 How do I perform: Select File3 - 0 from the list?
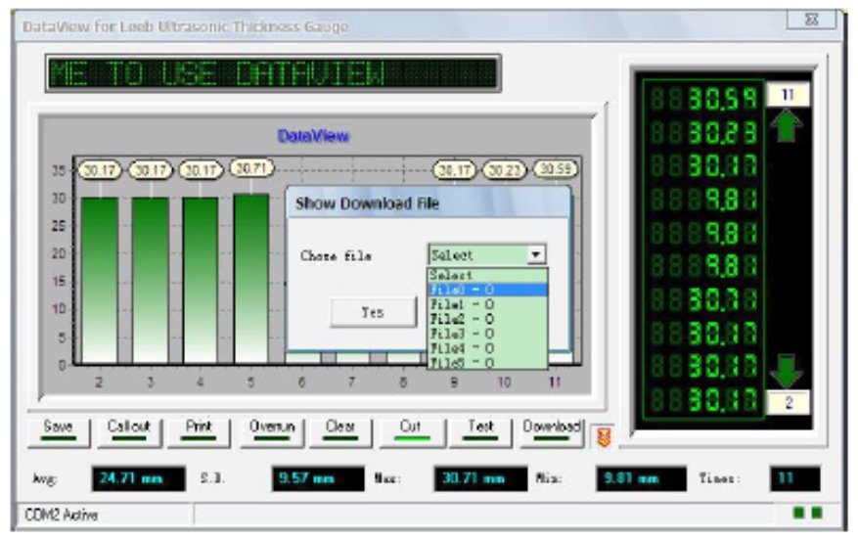pyautogui.click(x=487, y=334)
